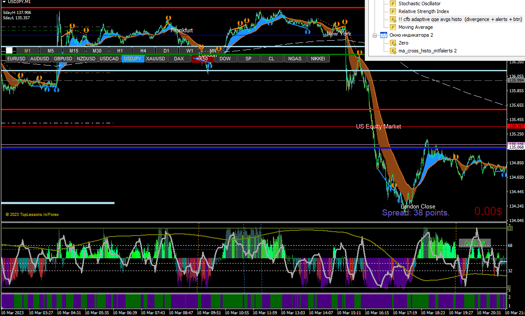The image size is (525, 316).
Task: Switch chart to W1 timeframe
Action: click(x=189, y=50)
